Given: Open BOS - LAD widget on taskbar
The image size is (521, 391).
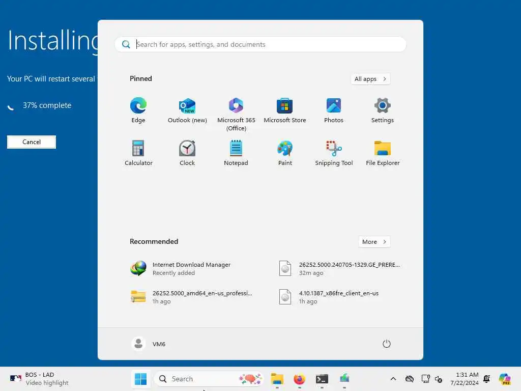Looking at the screenshot, I should (x=39, y=379).
